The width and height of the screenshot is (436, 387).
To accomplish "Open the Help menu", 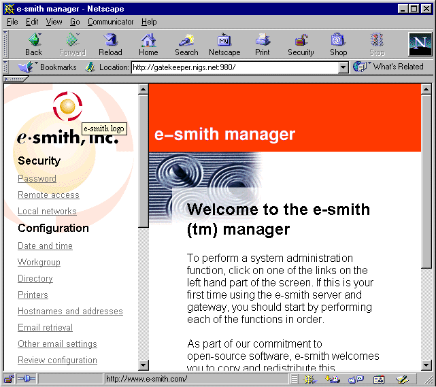I will click(149, 22).
